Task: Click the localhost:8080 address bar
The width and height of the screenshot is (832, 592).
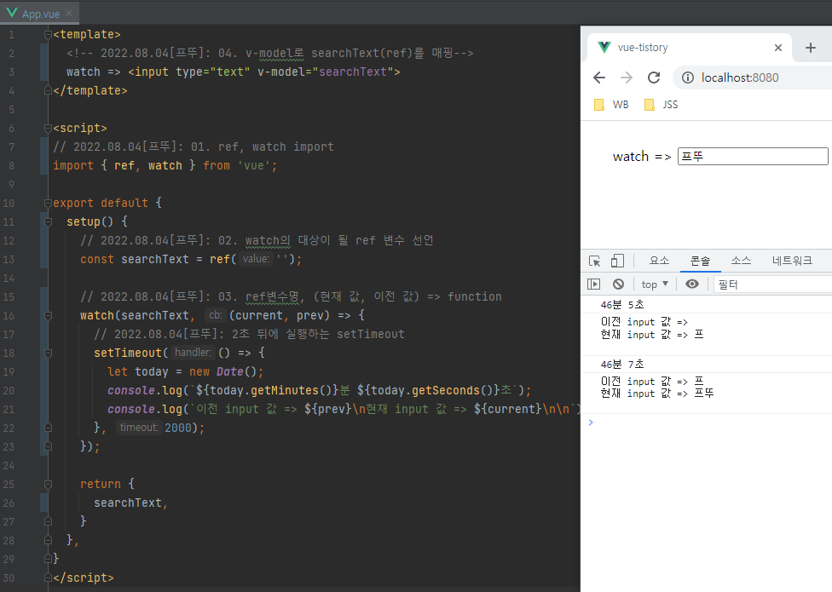Action: coord(754,78)
